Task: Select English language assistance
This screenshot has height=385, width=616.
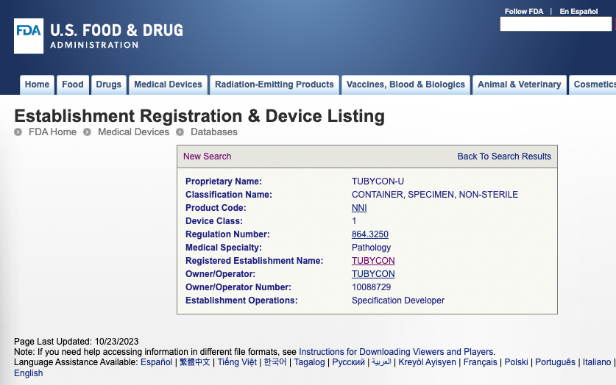Action: [x=28, y=373]
